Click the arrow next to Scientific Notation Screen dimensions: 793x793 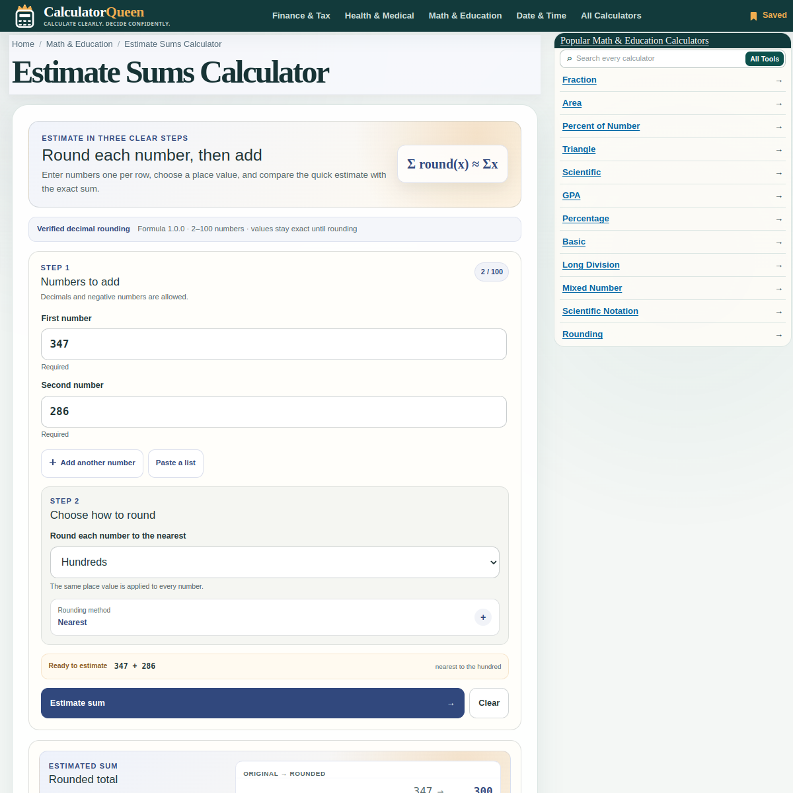point(778,312)
